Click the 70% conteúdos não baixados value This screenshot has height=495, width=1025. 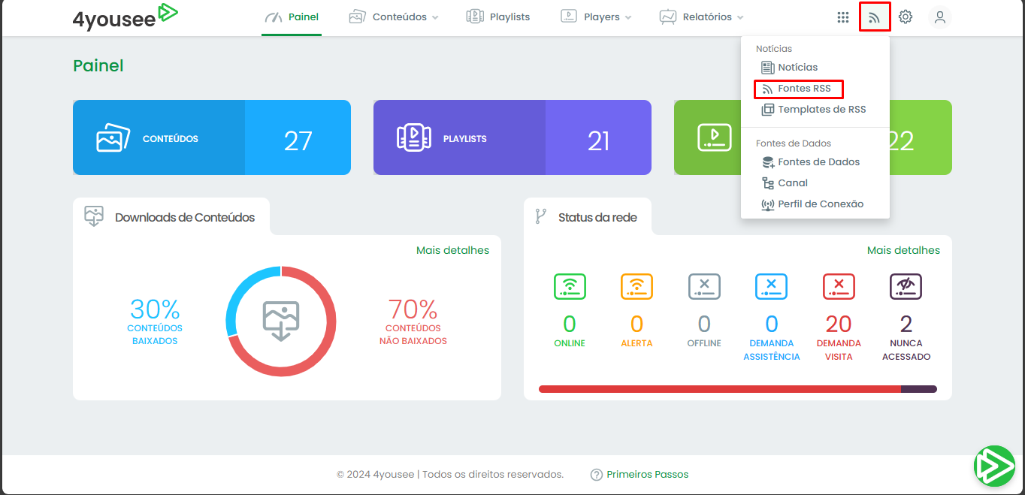point(413,309)
